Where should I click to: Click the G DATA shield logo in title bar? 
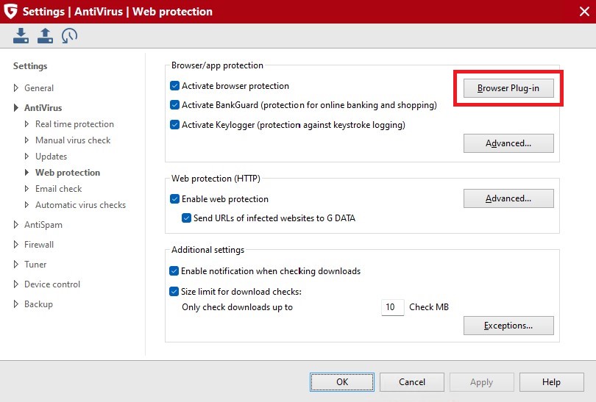10,12
